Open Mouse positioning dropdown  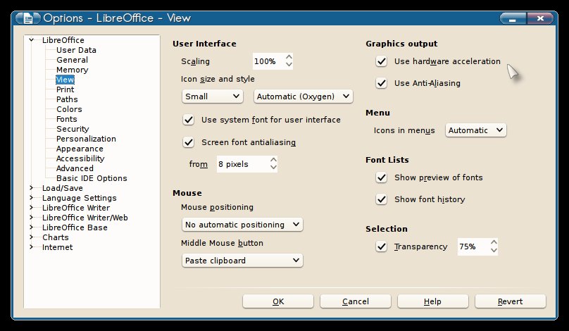click(x=242, y=225)
